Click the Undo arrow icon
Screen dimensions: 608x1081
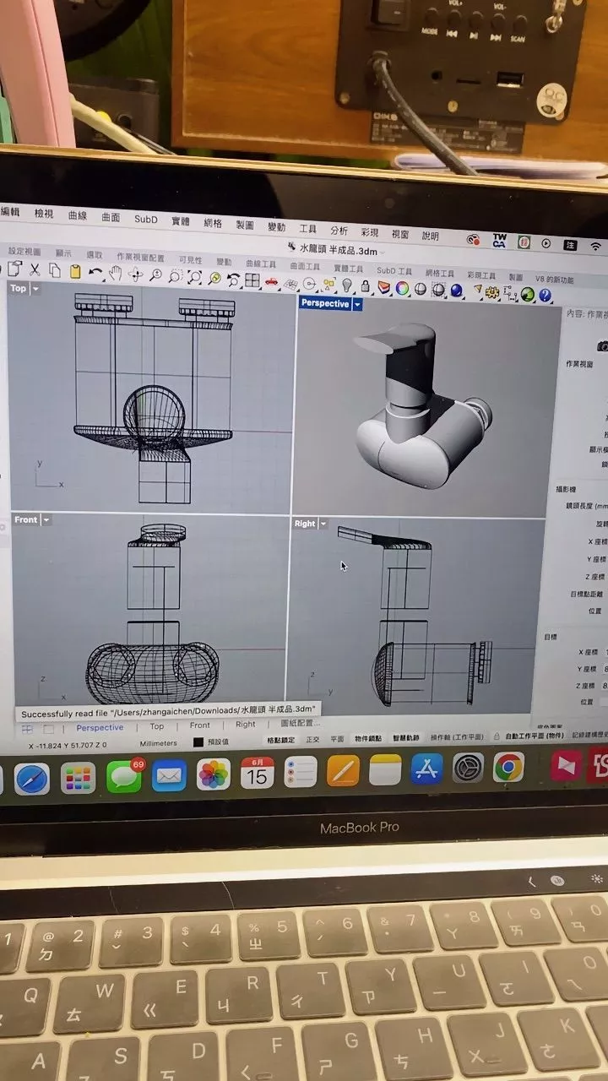pyautogui.click(x=95, y=273)
